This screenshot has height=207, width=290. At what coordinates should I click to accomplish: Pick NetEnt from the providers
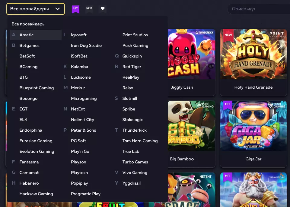pos(78,109)
